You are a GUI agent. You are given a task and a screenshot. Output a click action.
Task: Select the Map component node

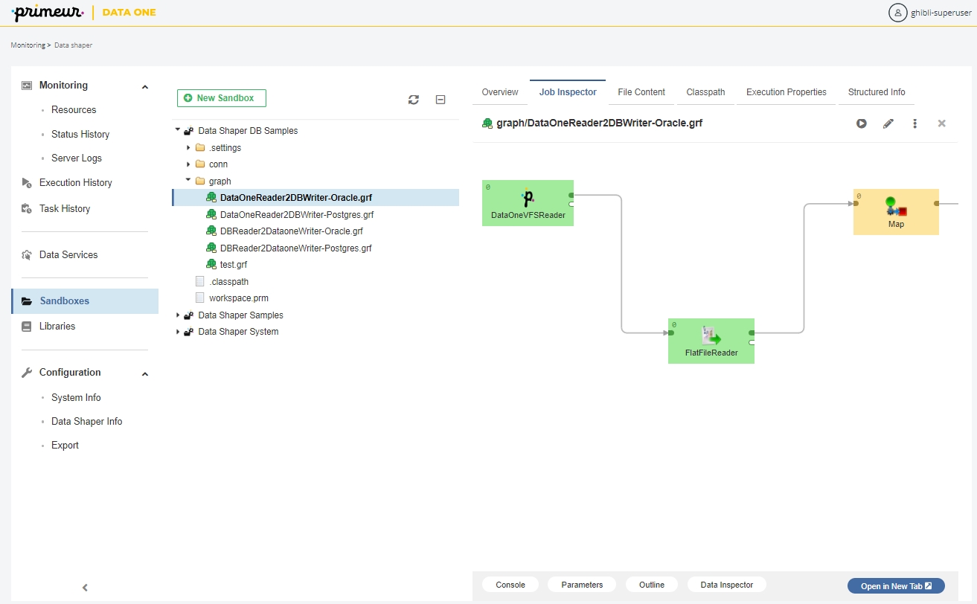896,212
